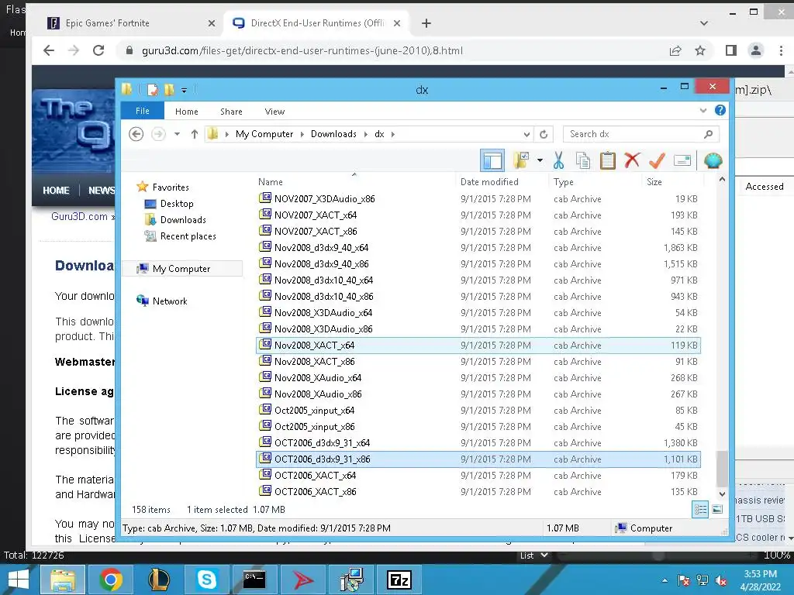The image size is (794, 595).
Task: Open the Share ribbon tab
Action: coord(231,112)
